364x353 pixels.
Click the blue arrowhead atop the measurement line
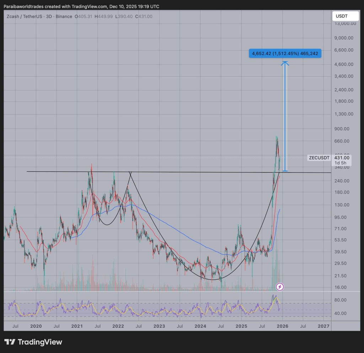click(285, 63)
